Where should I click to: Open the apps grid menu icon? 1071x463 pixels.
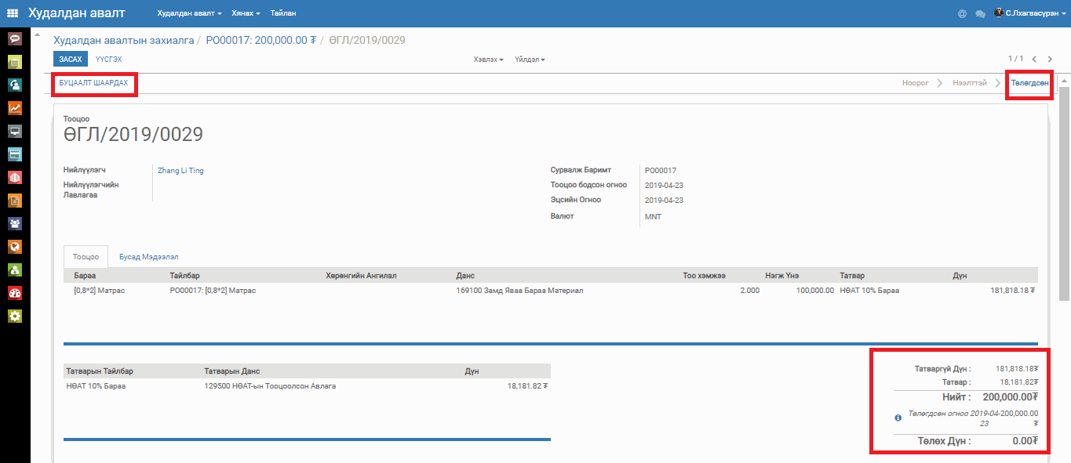pos(13,13)
